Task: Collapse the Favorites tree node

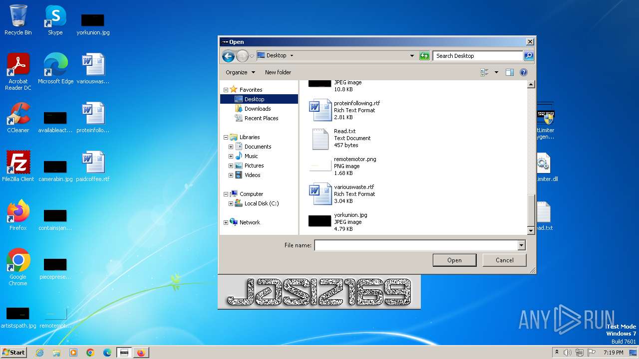Action: [x=226, y=90]
